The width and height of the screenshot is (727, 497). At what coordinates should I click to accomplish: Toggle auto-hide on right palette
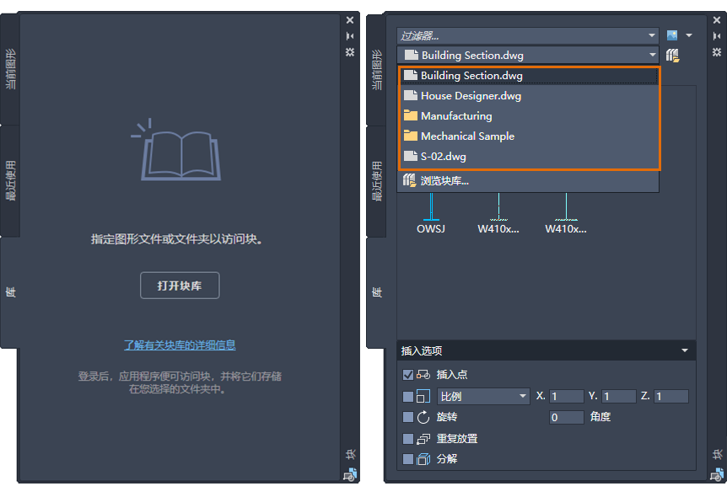pyautogui.click(x=717, y=35)
